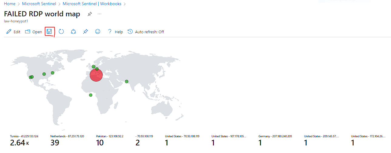Select the United States - 70.93.108.119 tile
The image size is (391, 153).
(x=182, y=141)
